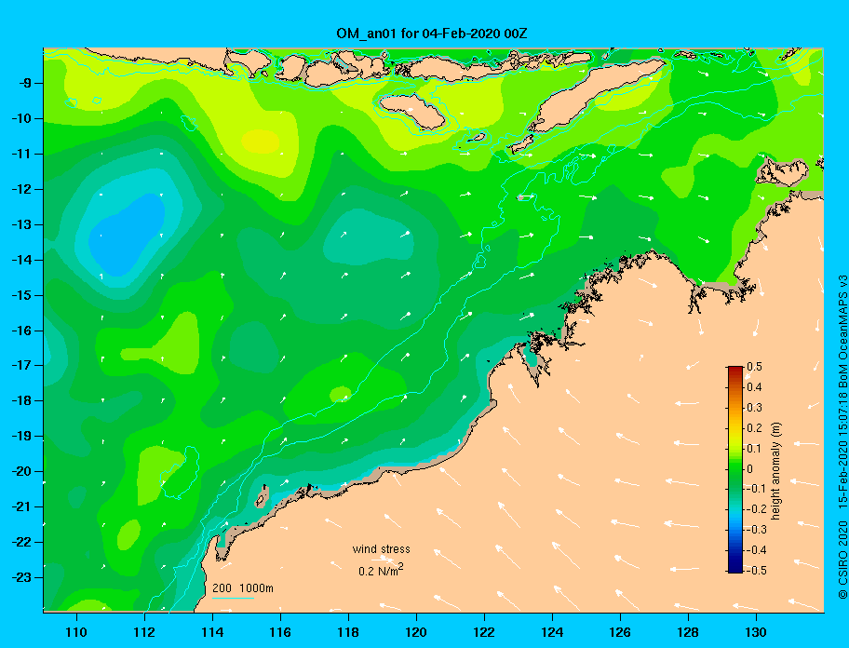The width and height of the screenshot is (849, 648).
Task: Click longitude label '128' on the x-axis
Action: (x=688, y=632)
